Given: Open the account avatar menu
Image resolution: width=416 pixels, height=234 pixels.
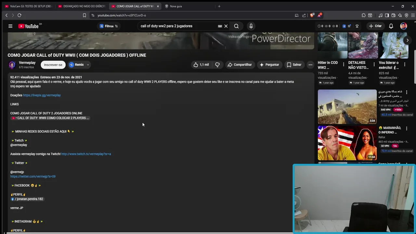Looking at the screenshot, I should (x=404, y=26).
